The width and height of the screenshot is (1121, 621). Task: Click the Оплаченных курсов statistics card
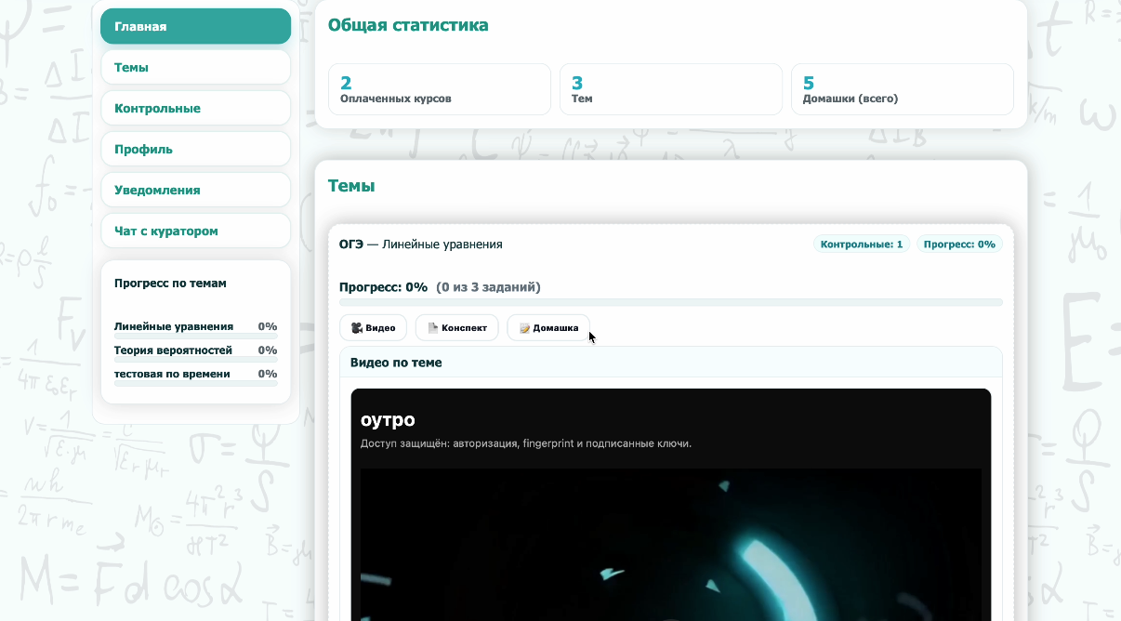coord(439,89)
